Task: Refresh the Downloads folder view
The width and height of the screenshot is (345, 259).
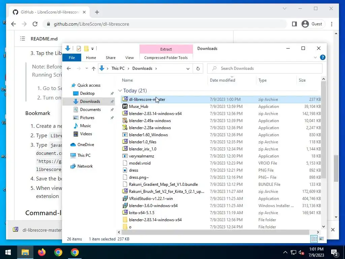Action: coord(198,68)
